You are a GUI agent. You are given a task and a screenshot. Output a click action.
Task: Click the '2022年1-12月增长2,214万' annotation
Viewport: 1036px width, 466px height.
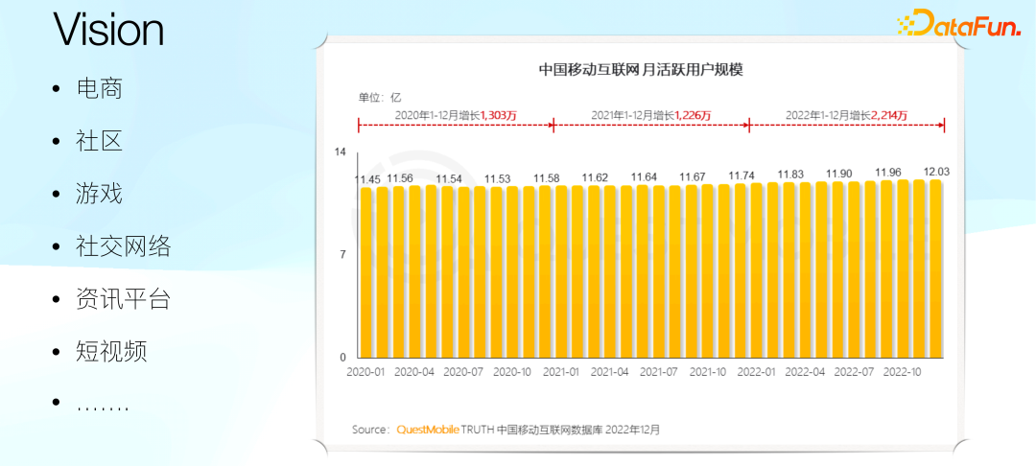(846, 115)
